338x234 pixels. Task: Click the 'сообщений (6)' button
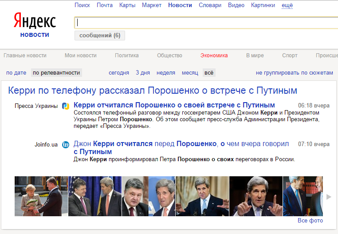pyautogui.click(x=100, y=36)
